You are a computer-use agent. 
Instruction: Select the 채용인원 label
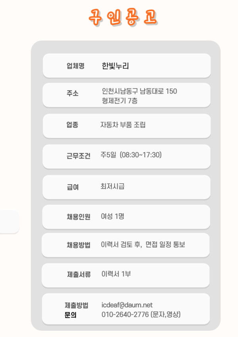[79, 217]
